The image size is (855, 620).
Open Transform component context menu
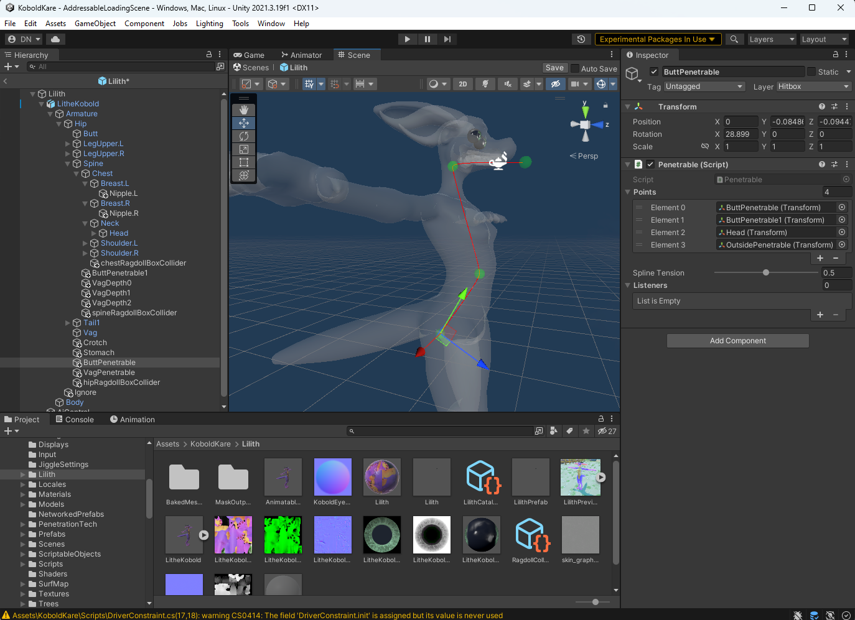[847, 106]
